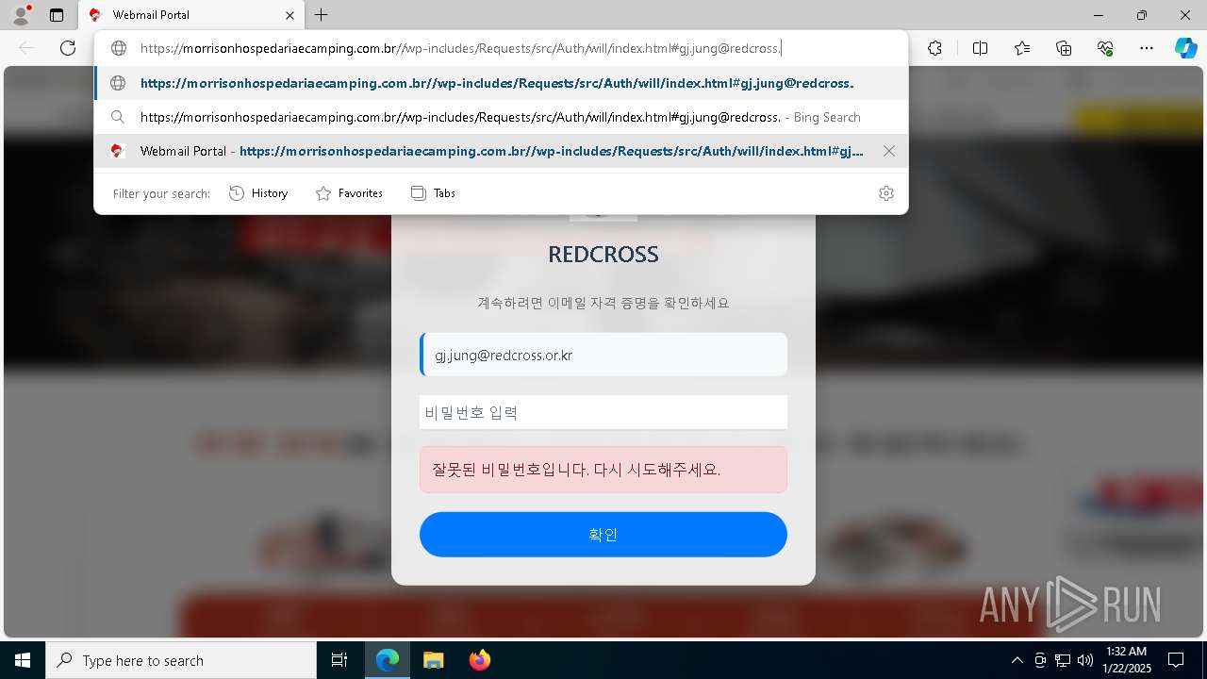Viewport: 1207px width, 679px height.
Task: Open the Windows Start menu
Action: point(23,660)
